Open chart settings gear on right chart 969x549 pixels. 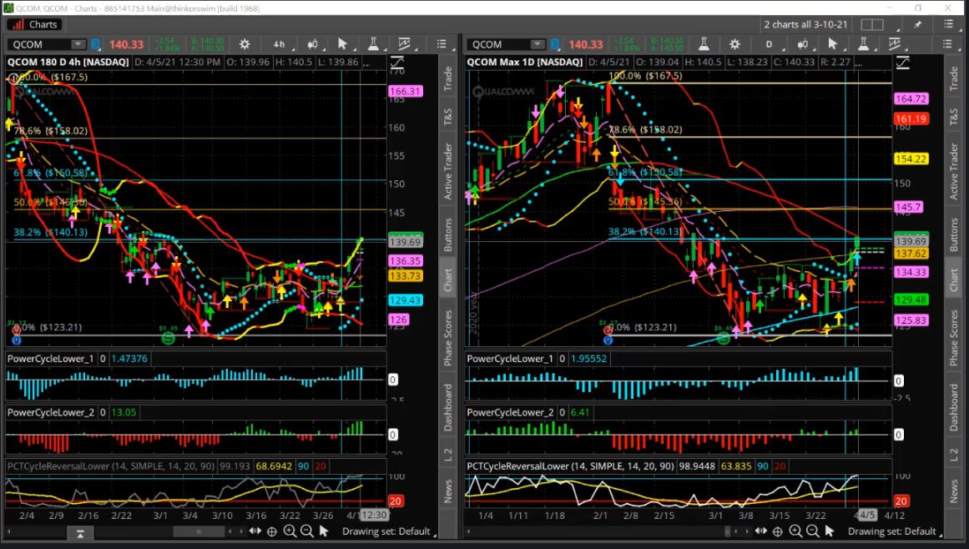pos(734,44)
